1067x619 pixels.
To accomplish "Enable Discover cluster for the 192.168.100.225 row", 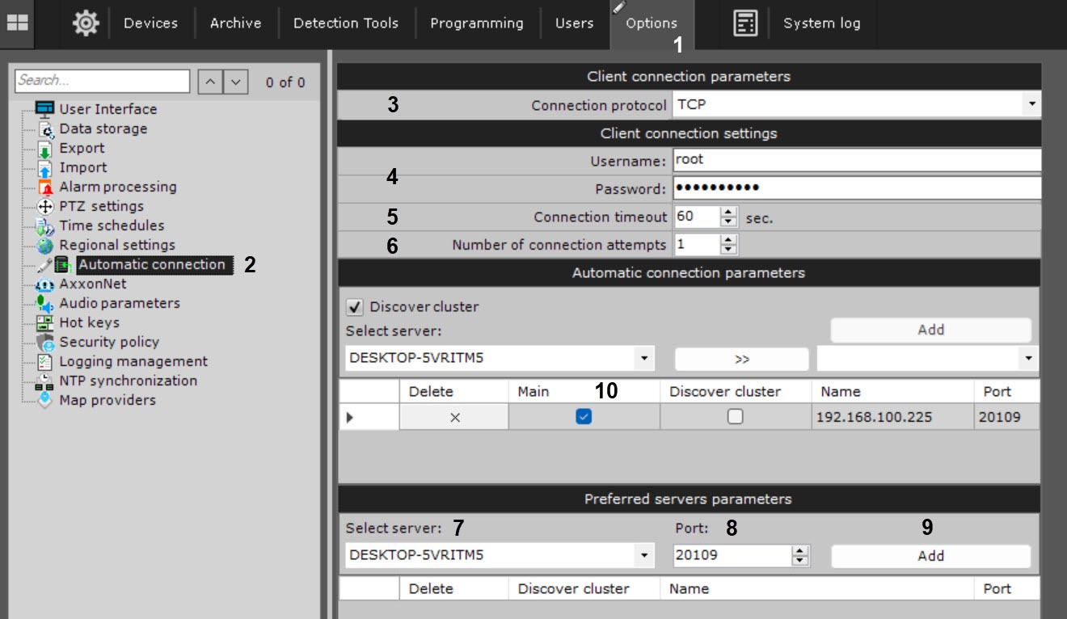I will tap(735, 417).
